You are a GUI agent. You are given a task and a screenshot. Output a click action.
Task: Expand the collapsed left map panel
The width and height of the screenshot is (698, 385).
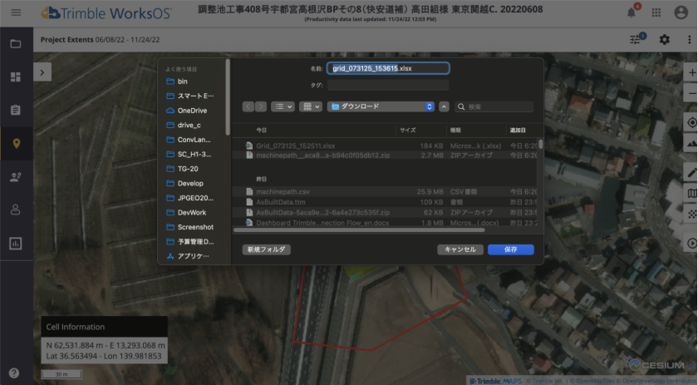pos(42,72)
